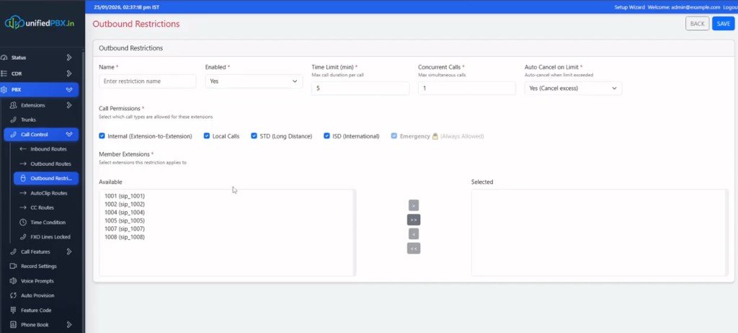Click the CDR list icon
The height and width of the screenshot is (333, 738).
pyautogui.click(x=4, y=74)
